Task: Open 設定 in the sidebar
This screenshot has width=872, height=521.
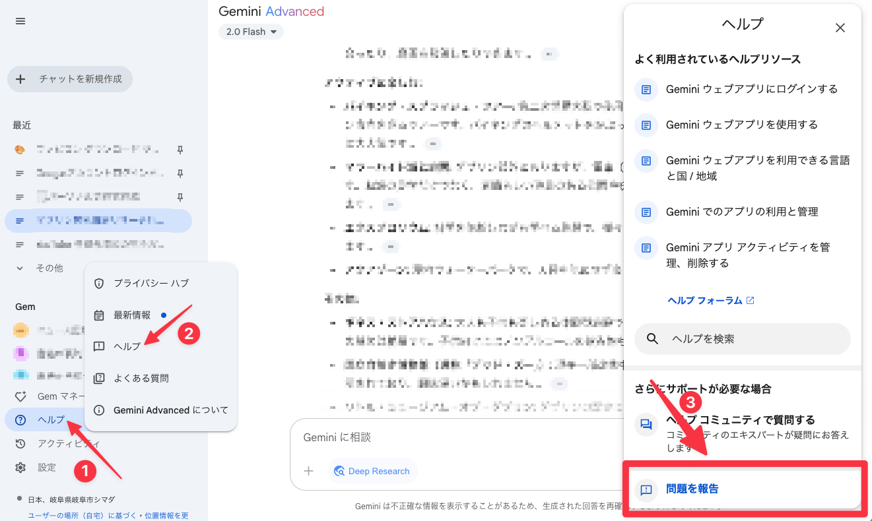Action: (x=47, y=468)
